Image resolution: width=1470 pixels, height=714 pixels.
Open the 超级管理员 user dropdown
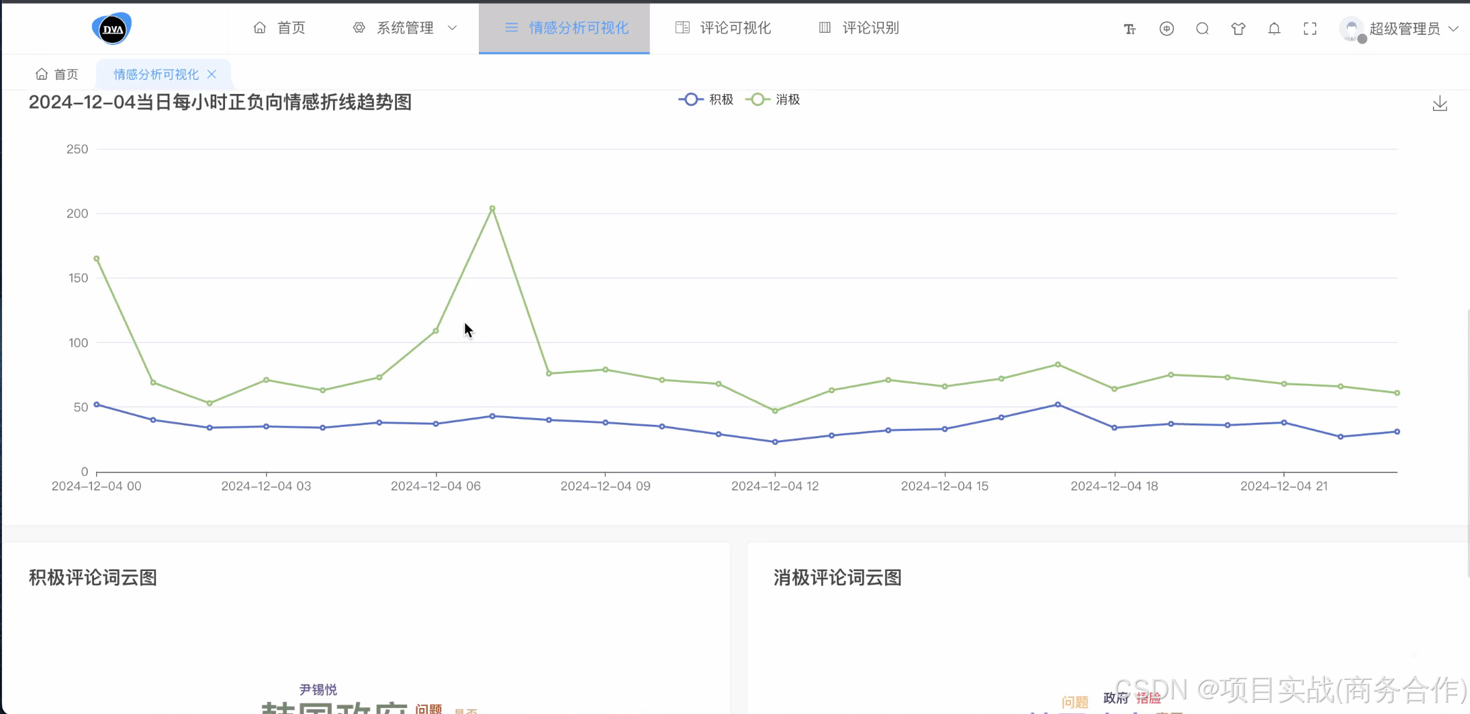pos(1404,29)
